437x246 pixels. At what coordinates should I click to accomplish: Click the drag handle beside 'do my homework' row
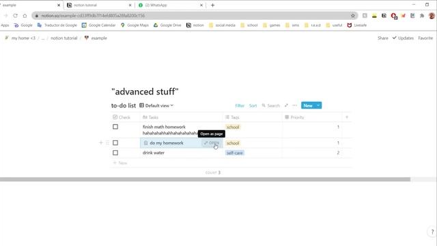pos(107,143)
